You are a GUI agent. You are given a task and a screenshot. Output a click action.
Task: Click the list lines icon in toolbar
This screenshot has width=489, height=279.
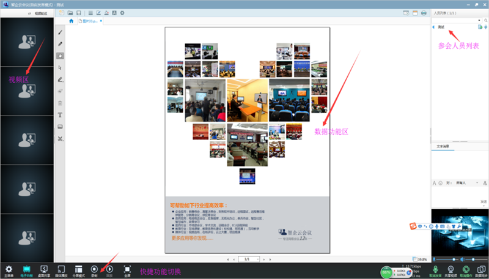pyautogui.click(x=90, y=13)
